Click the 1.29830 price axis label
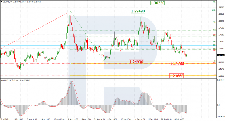This screenshot has width=225, height=121. (x=221, y=7)
